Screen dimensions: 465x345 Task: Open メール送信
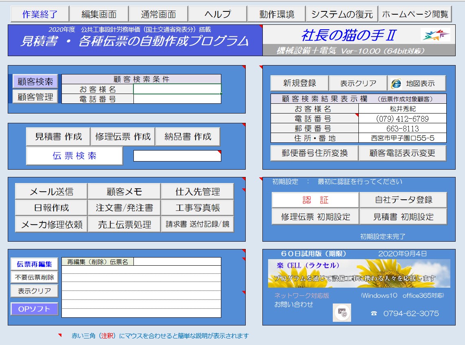click(x=51, y=192)
